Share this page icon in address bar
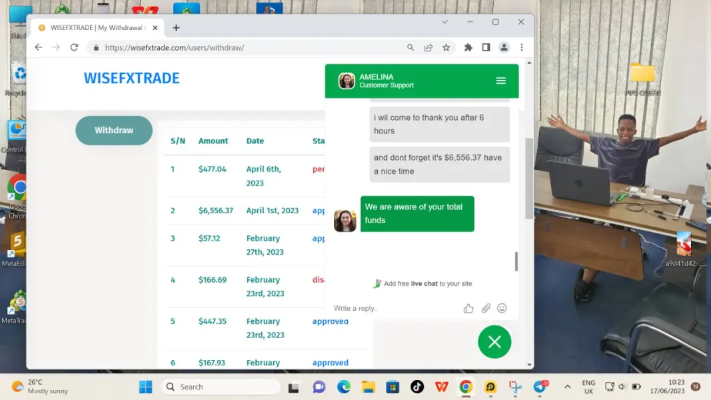This screenshot has width=711, height=400. pos(428,47)
